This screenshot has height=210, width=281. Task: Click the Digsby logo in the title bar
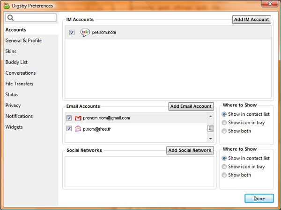[7, 6]
